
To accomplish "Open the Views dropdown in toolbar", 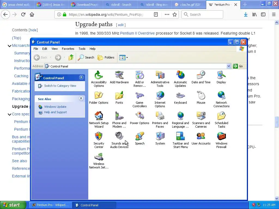I will click(x=127, y=58).
